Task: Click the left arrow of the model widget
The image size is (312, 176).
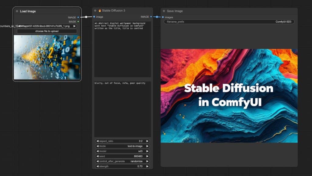Action: tap(97, 151)
